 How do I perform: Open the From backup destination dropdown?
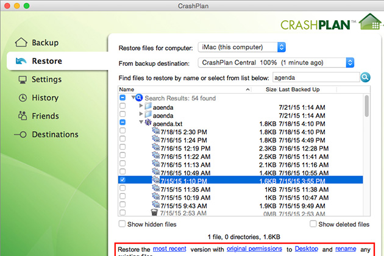click(276, 63)
